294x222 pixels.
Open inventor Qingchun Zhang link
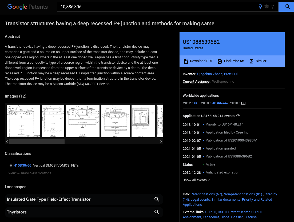point(210,74)
